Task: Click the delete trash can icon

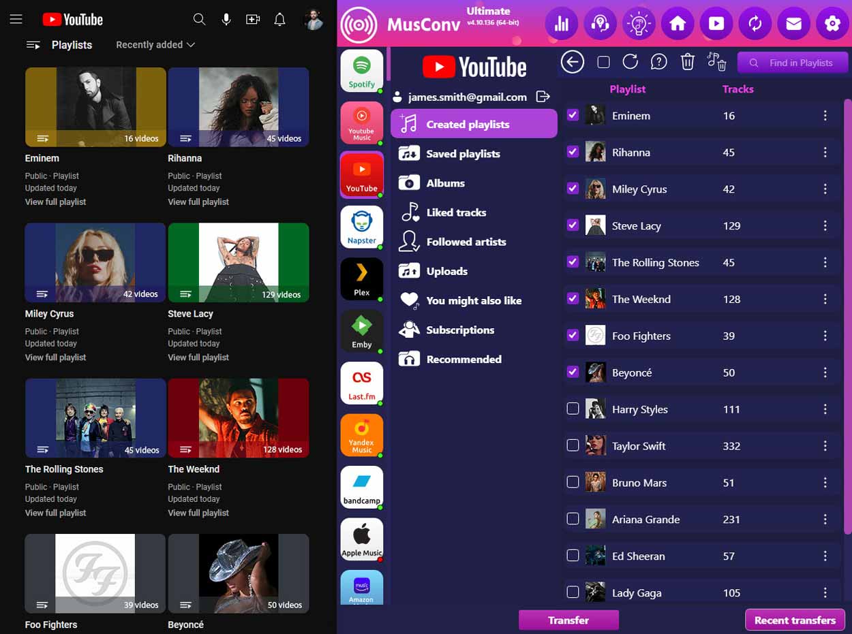Action: pos(688,62)
